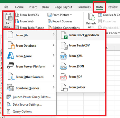
Task: Click the Recent Sources button label
Action: point(62,21)
